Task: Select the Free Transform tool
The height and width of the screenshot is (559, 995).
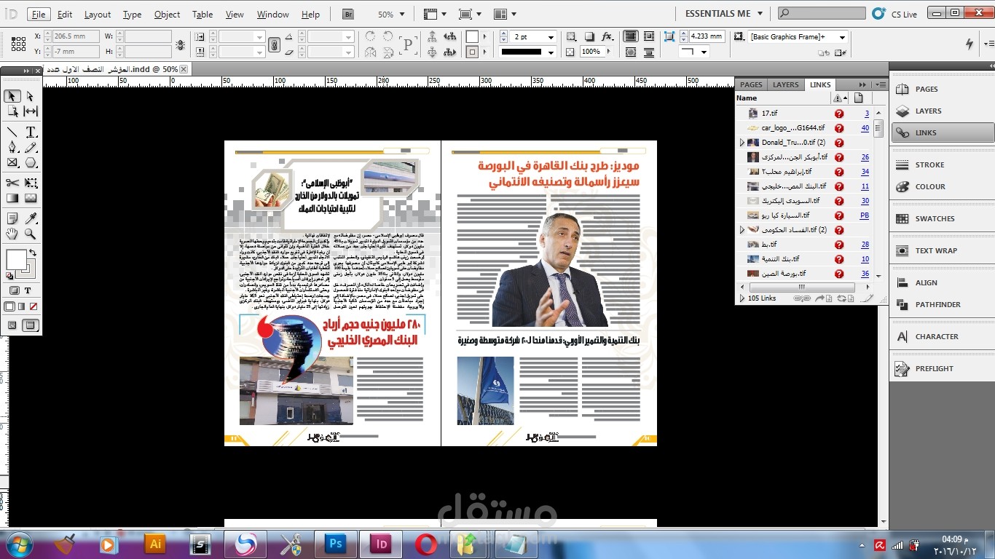Action: 31,183
